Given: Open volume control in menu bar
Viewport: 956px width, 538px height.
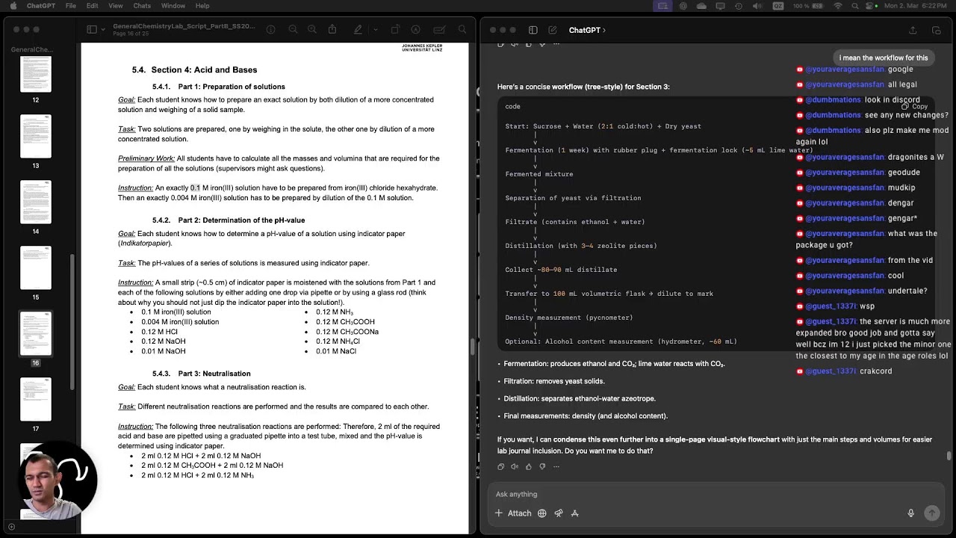Looking at the screenshot, I should (758, 6).
